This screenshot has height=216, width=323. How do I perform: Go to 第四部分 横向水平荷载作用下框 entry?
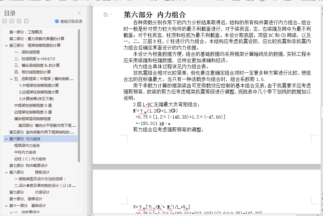(x=47, y=126)
